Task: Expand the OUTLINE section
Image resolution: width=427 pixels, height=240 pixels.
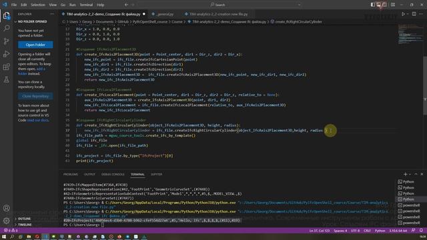Action: point(24,219)
